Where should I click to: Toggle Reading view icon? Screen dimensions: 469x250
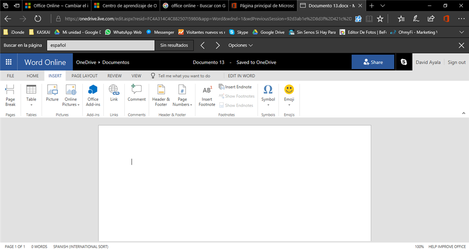pos(369,19)
